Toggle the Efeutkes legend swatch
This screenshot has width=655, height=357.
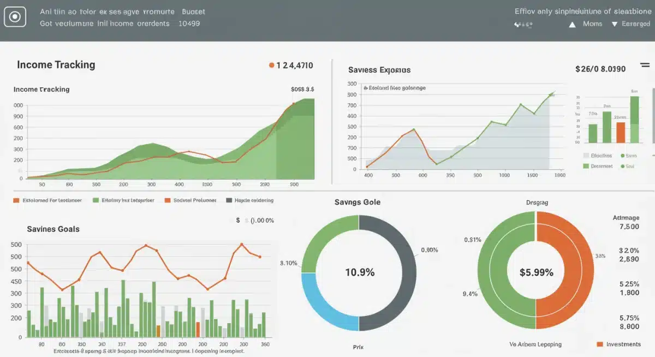pos(586,156)
